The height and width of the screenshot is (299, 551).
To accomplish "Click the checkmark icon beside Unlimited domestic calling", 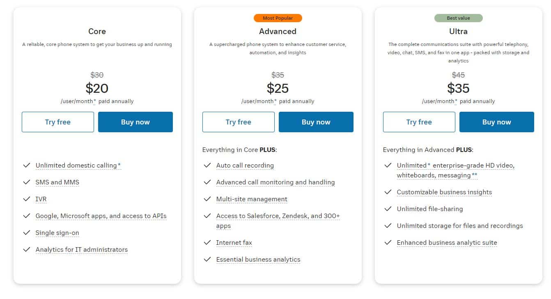I will pyautogui.click(x=27, y=165).
